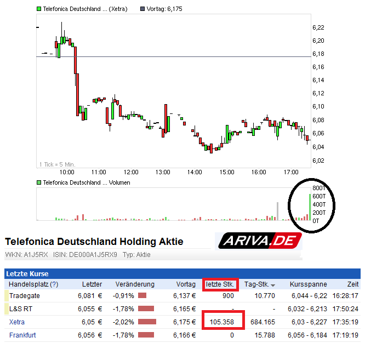
Task: Click the Xetra change -2,02%
Action: 123,322
